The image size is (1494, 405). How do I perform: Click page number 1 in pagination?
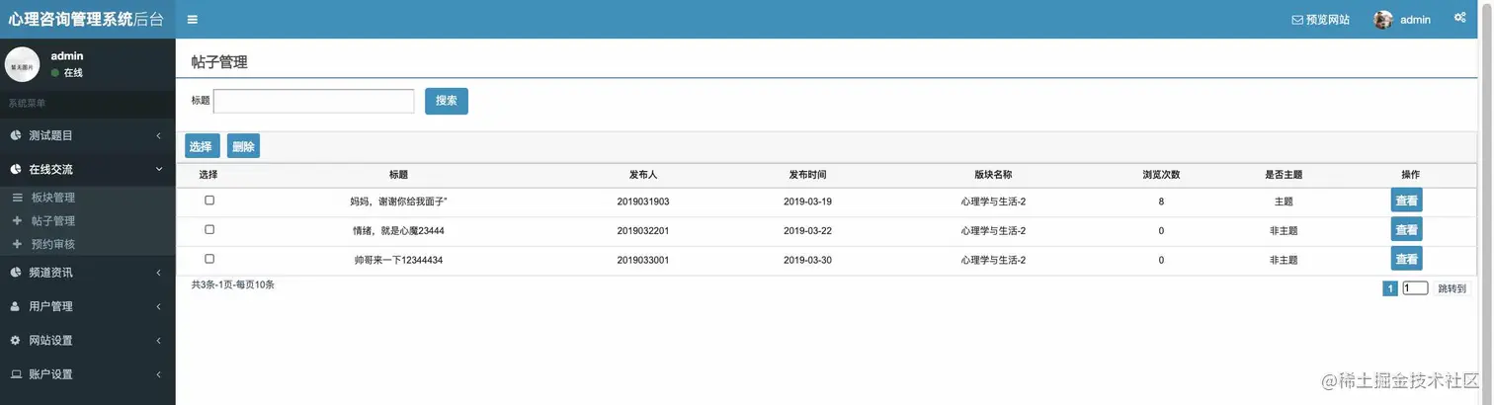[x=1390, y=288]
